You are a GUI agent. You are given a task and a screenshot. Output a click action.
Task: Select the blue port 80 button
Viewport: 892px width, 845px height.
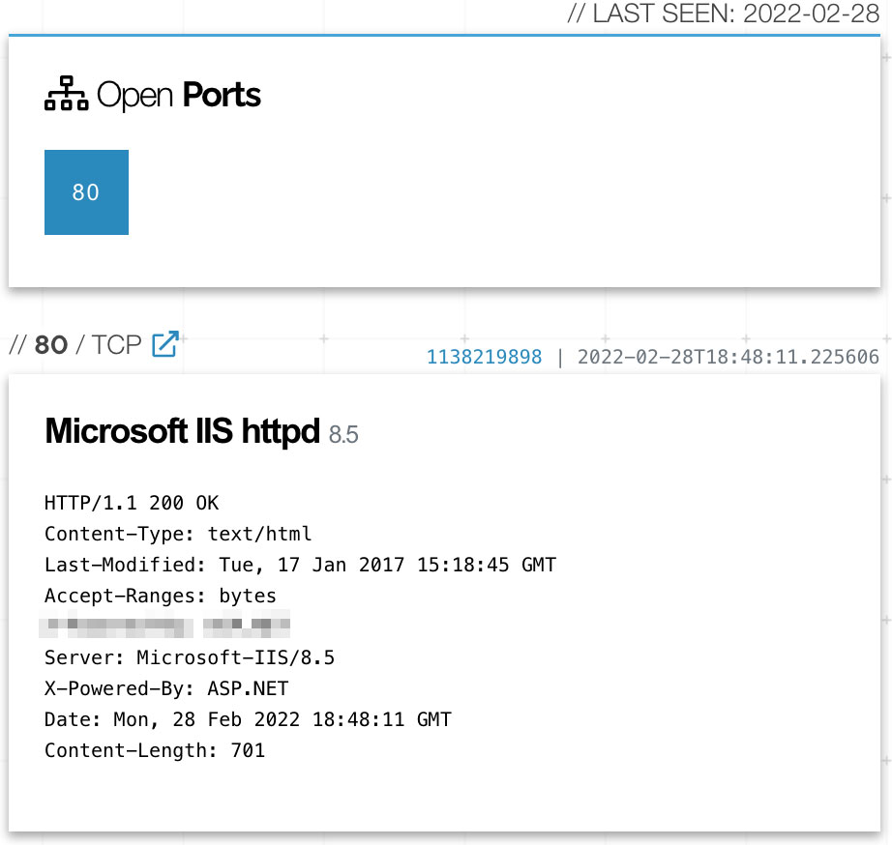click(86, 192)
